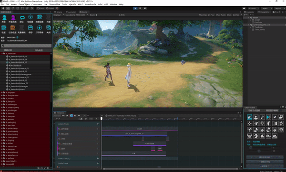Select the winged emblem node icon
This screenshot has height=172, width=286.
[249, 136]
